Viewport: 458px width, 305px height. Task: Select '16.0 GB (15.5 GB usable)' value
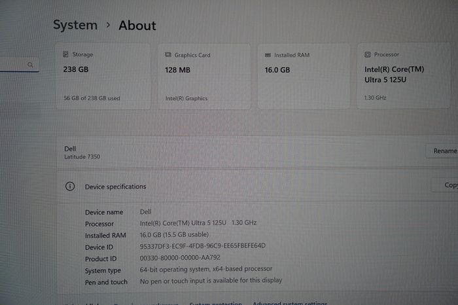174,234
